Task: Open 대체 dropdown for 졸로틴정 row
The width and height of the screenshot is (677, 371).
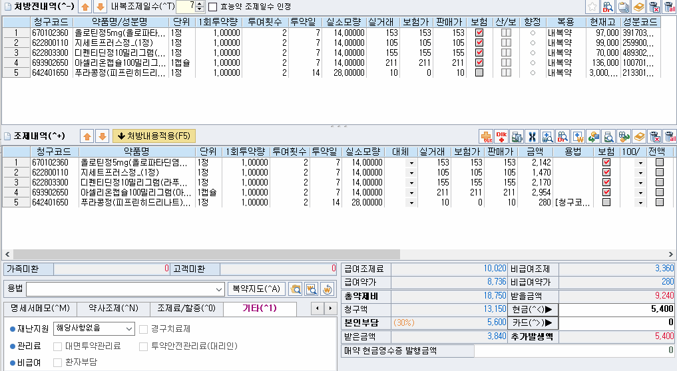Action: [x=411, y=163]
